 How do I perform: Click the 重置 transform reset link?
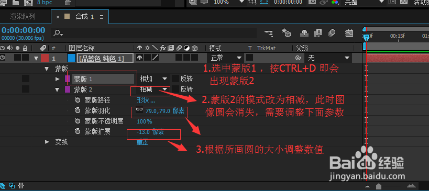pos(142,142)
